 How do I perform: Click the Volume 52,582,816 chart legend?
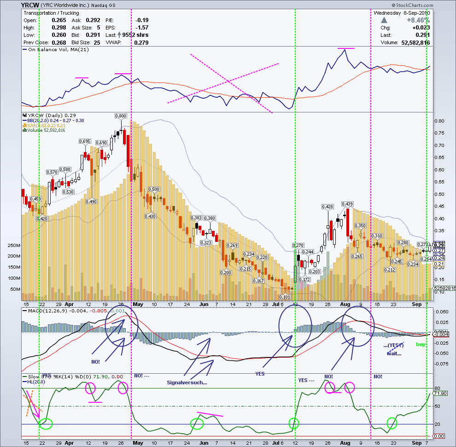coord(44,130)
